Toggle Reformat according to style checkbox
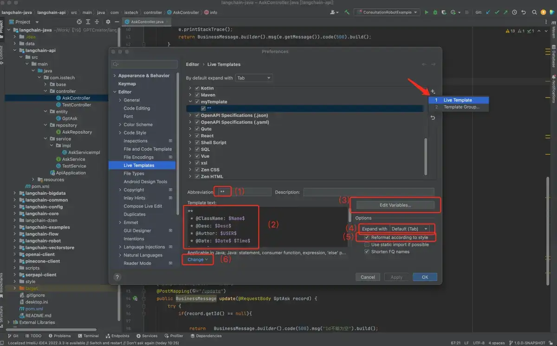This screenshot has width=557, height=346. [367, 237]
